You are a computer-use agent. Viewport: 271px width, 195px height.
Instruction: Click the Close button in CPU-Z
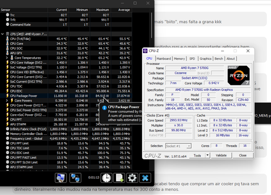click(x=243, y=155)
